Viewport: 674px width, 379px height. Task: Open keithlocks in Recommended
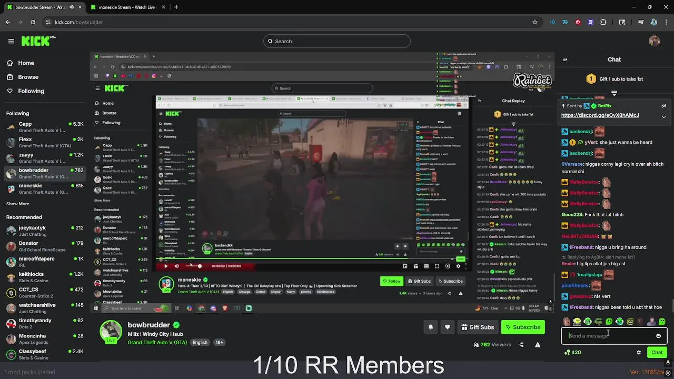click(x=45, y=277)
